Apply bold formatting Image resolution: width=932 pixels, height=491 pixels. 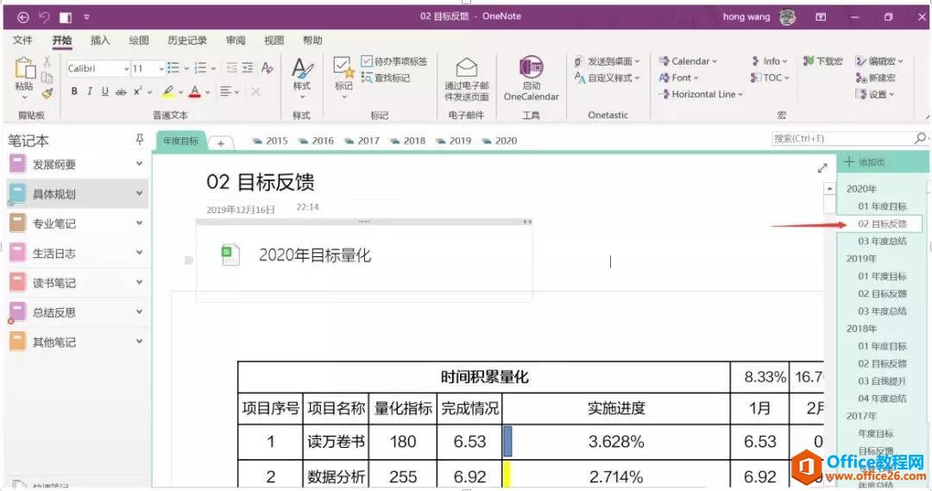click(73, 91)
